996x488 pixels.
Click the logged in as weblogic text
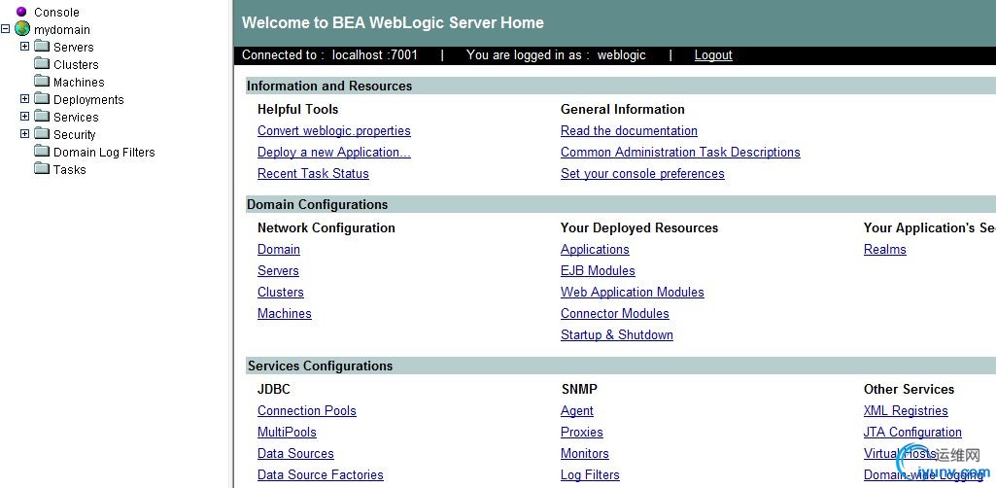(x=556, y=55)
